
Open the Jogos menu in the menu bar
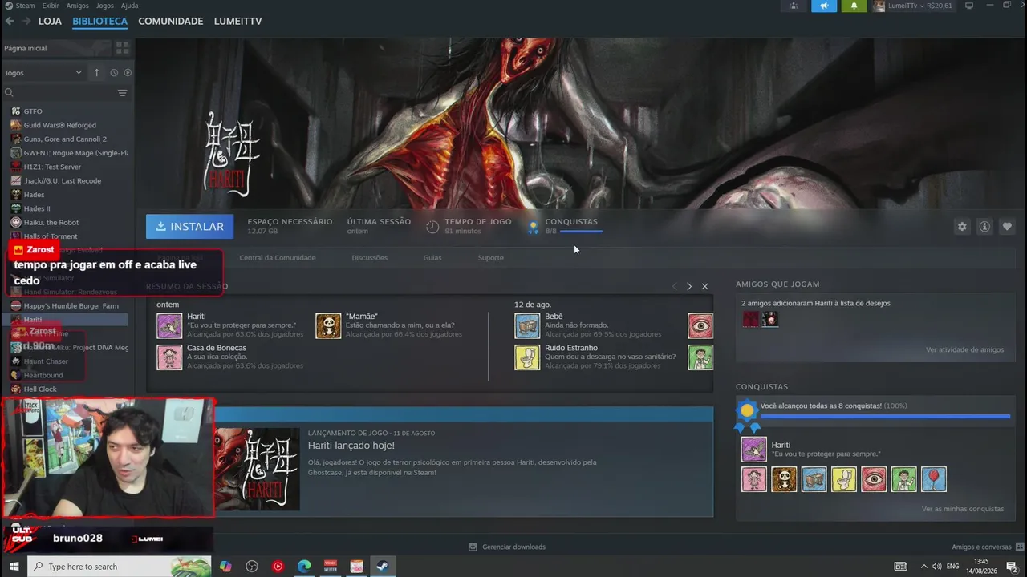[105, 6]
